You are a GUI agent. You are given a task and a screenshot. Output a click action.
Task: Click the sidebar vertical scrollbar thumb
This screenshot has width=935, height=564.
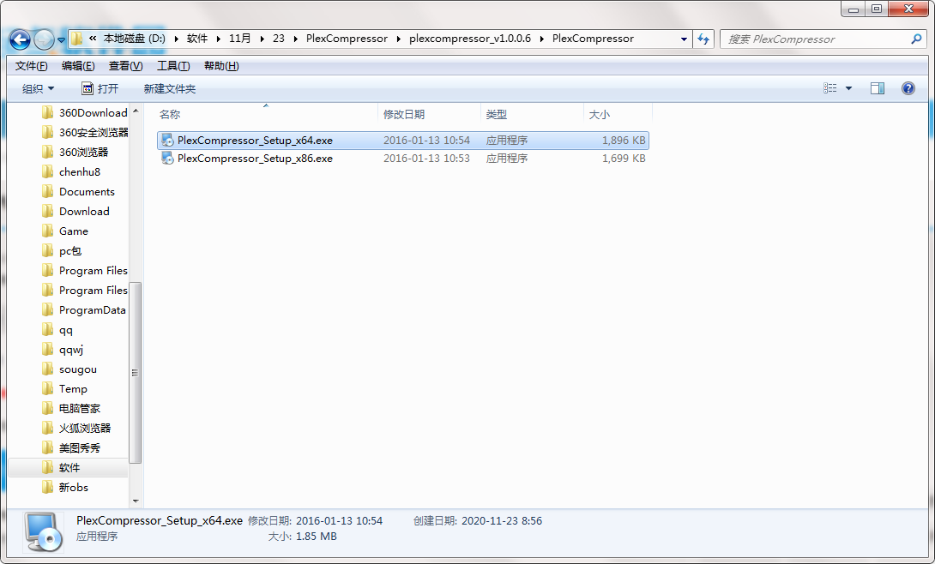tap(136, 372)
